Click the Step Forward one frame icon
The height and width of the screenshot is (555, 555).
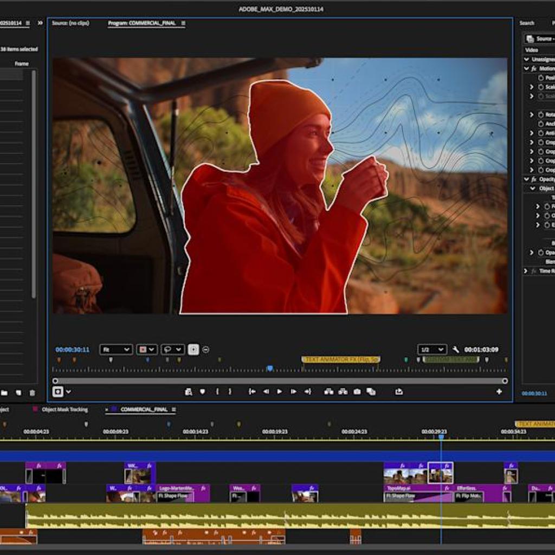click(x=293, y=391)
